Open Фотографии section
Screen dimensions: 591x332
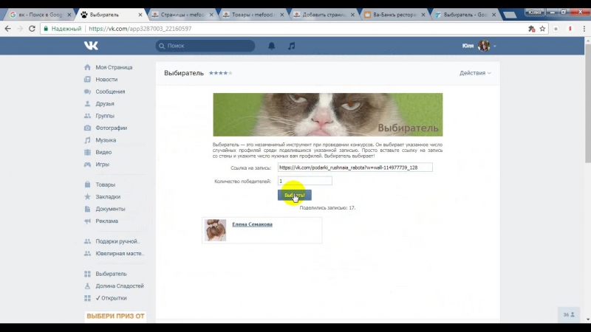[111, 128]
